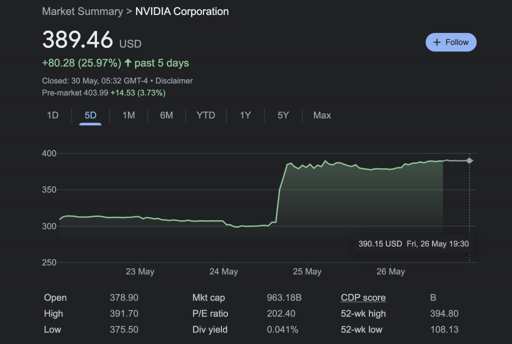Viewport: 512px width, 344px height.
Task: Click the chart hover point marker
Action: [469, 160]
